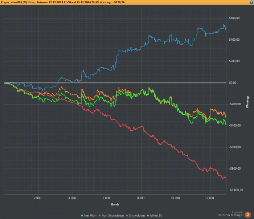
Task: Click the player name durrr085 in header
Action: [19, 2]
